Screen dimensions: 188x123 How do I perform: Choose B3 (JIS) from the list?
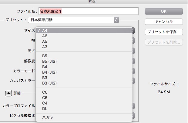[x=49, y=83]
